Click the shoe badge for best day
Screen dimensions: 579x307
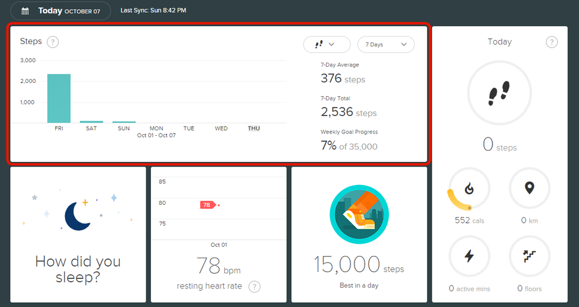[x=359, y=215]
